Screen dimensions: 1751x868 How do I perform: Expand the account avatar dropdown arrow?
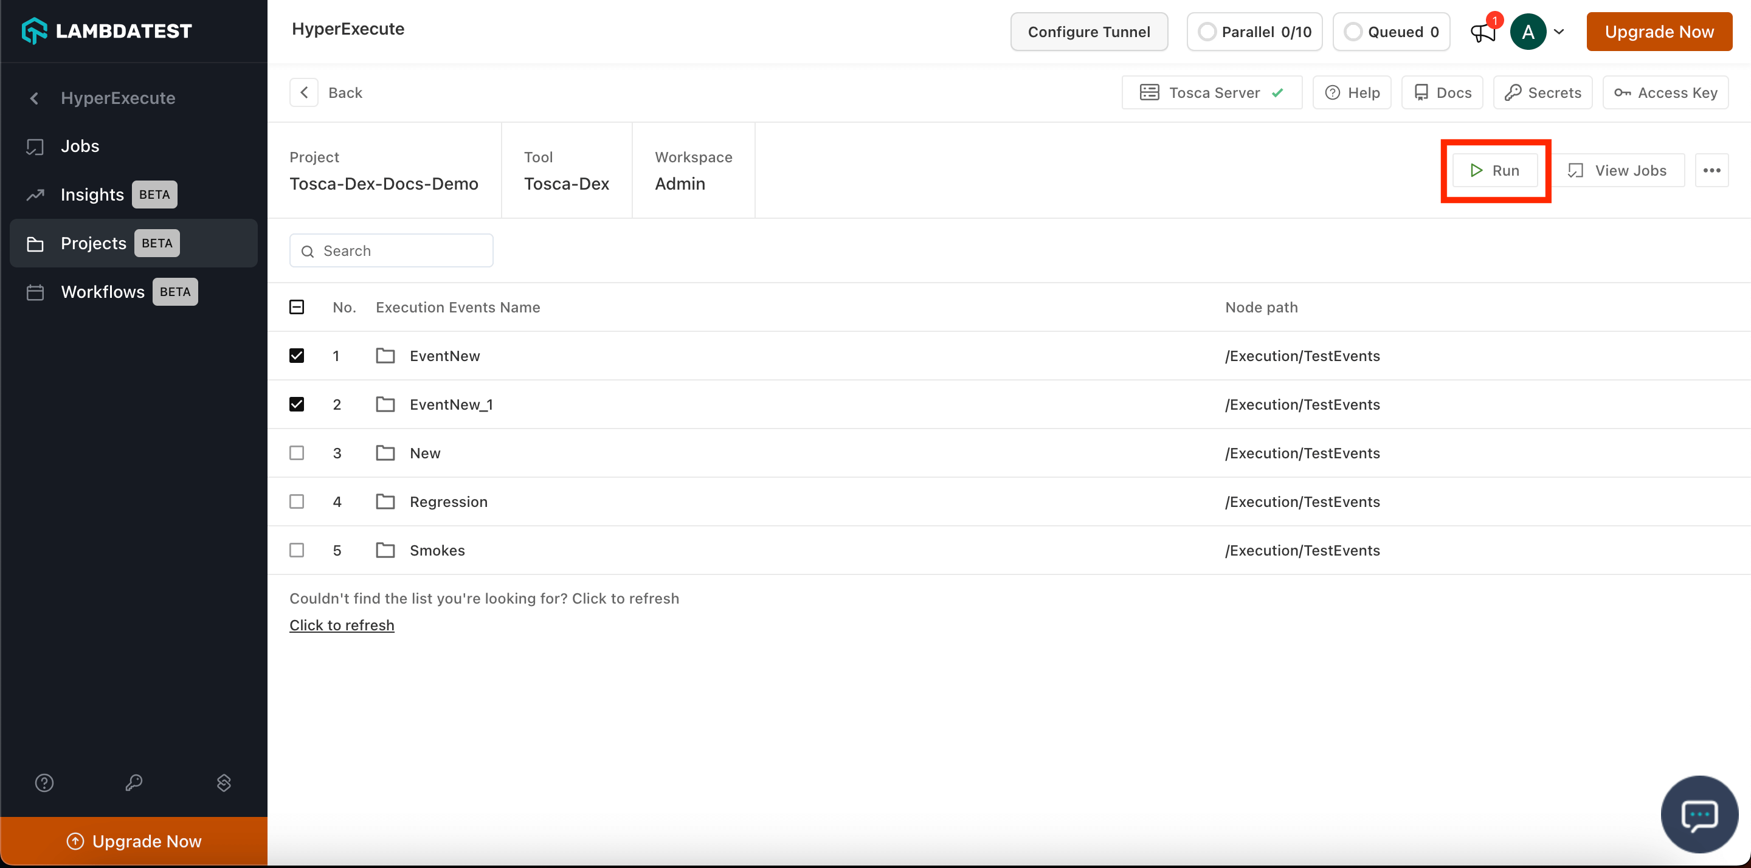(x=1559, y=32)
